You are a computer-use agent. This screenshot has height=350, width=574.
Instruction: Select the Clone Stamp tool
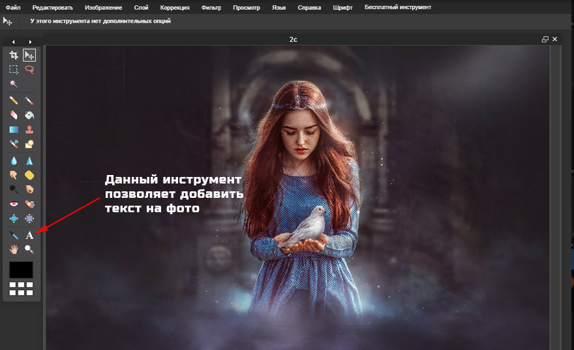pyautogui.click(x=29, y=129)
